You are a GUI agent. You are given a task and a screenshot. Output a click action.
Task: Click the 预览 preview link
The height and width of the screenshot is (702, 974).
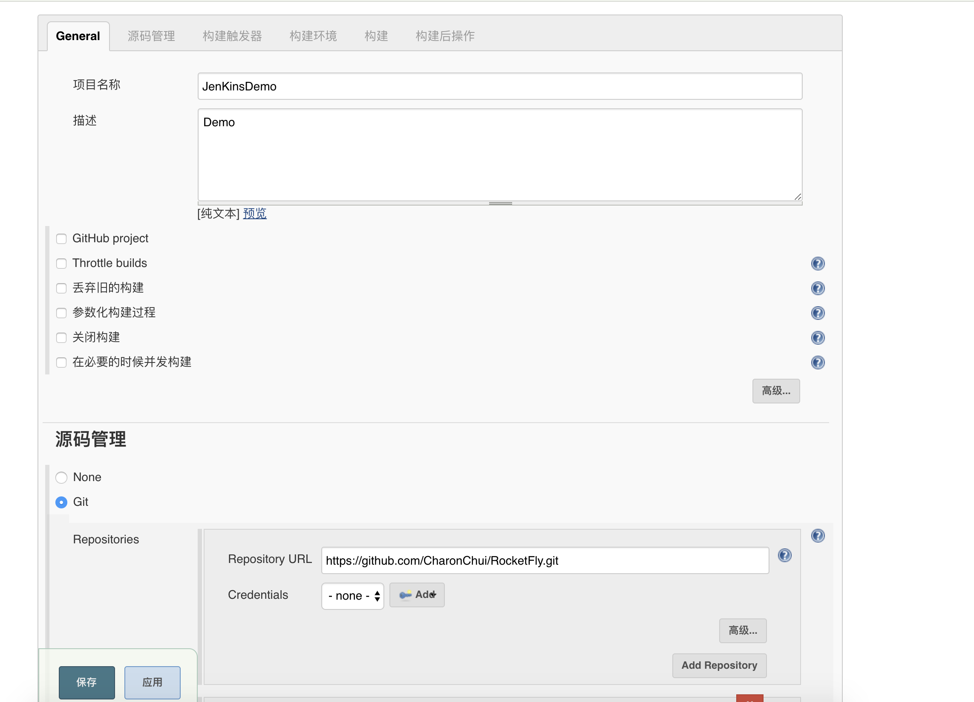tap(255, 213)
